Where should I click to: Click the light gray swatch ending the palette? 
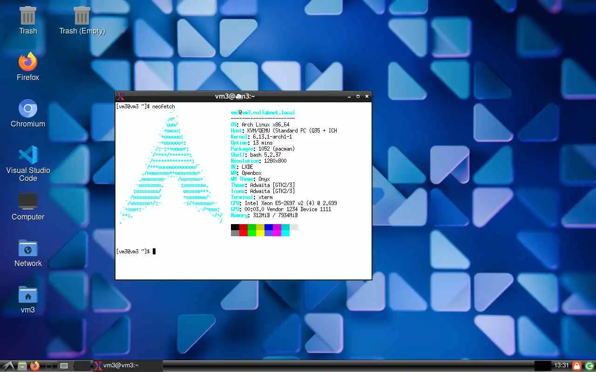coord(294,227)
